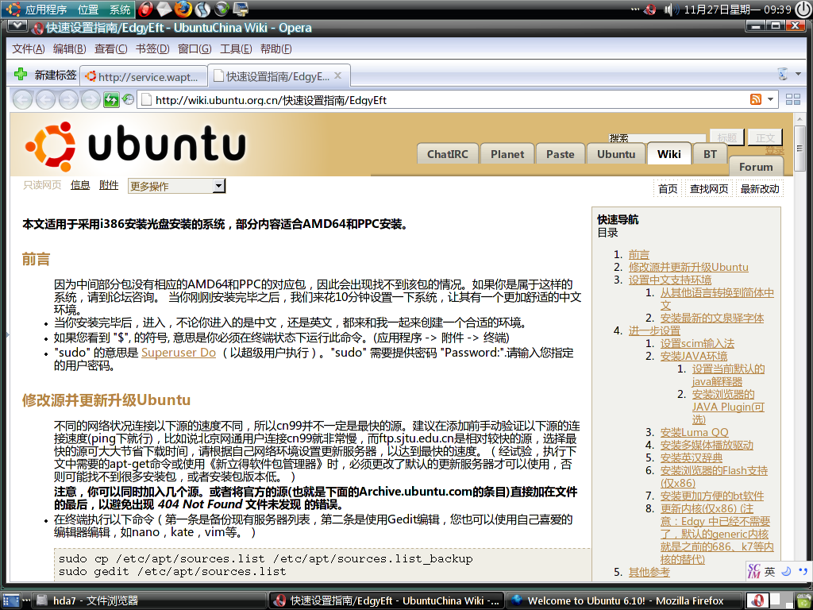813x610 pixels.
Task: Reload the page with green refresh icon
Action: pos(111,99)
